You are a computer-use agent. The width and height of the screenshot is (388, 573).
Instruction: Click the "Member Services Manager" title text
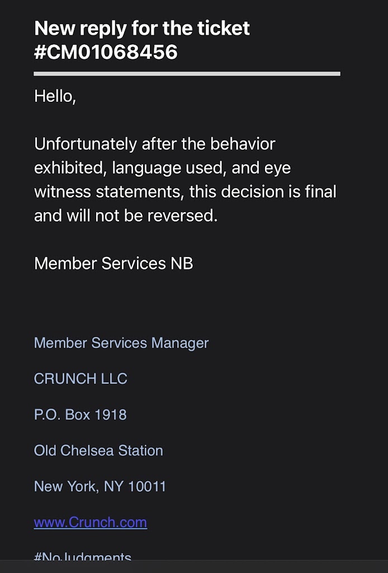pos(121,343)
